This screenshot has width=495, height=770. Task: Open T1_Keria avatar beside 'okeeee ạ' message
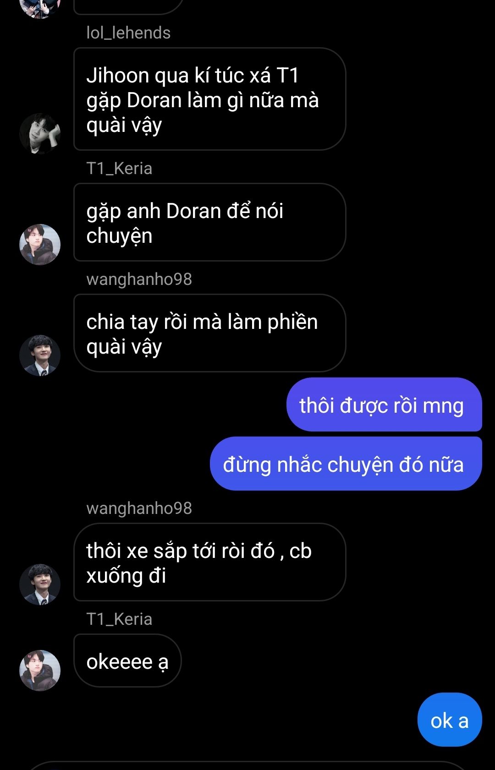point(40,671)
